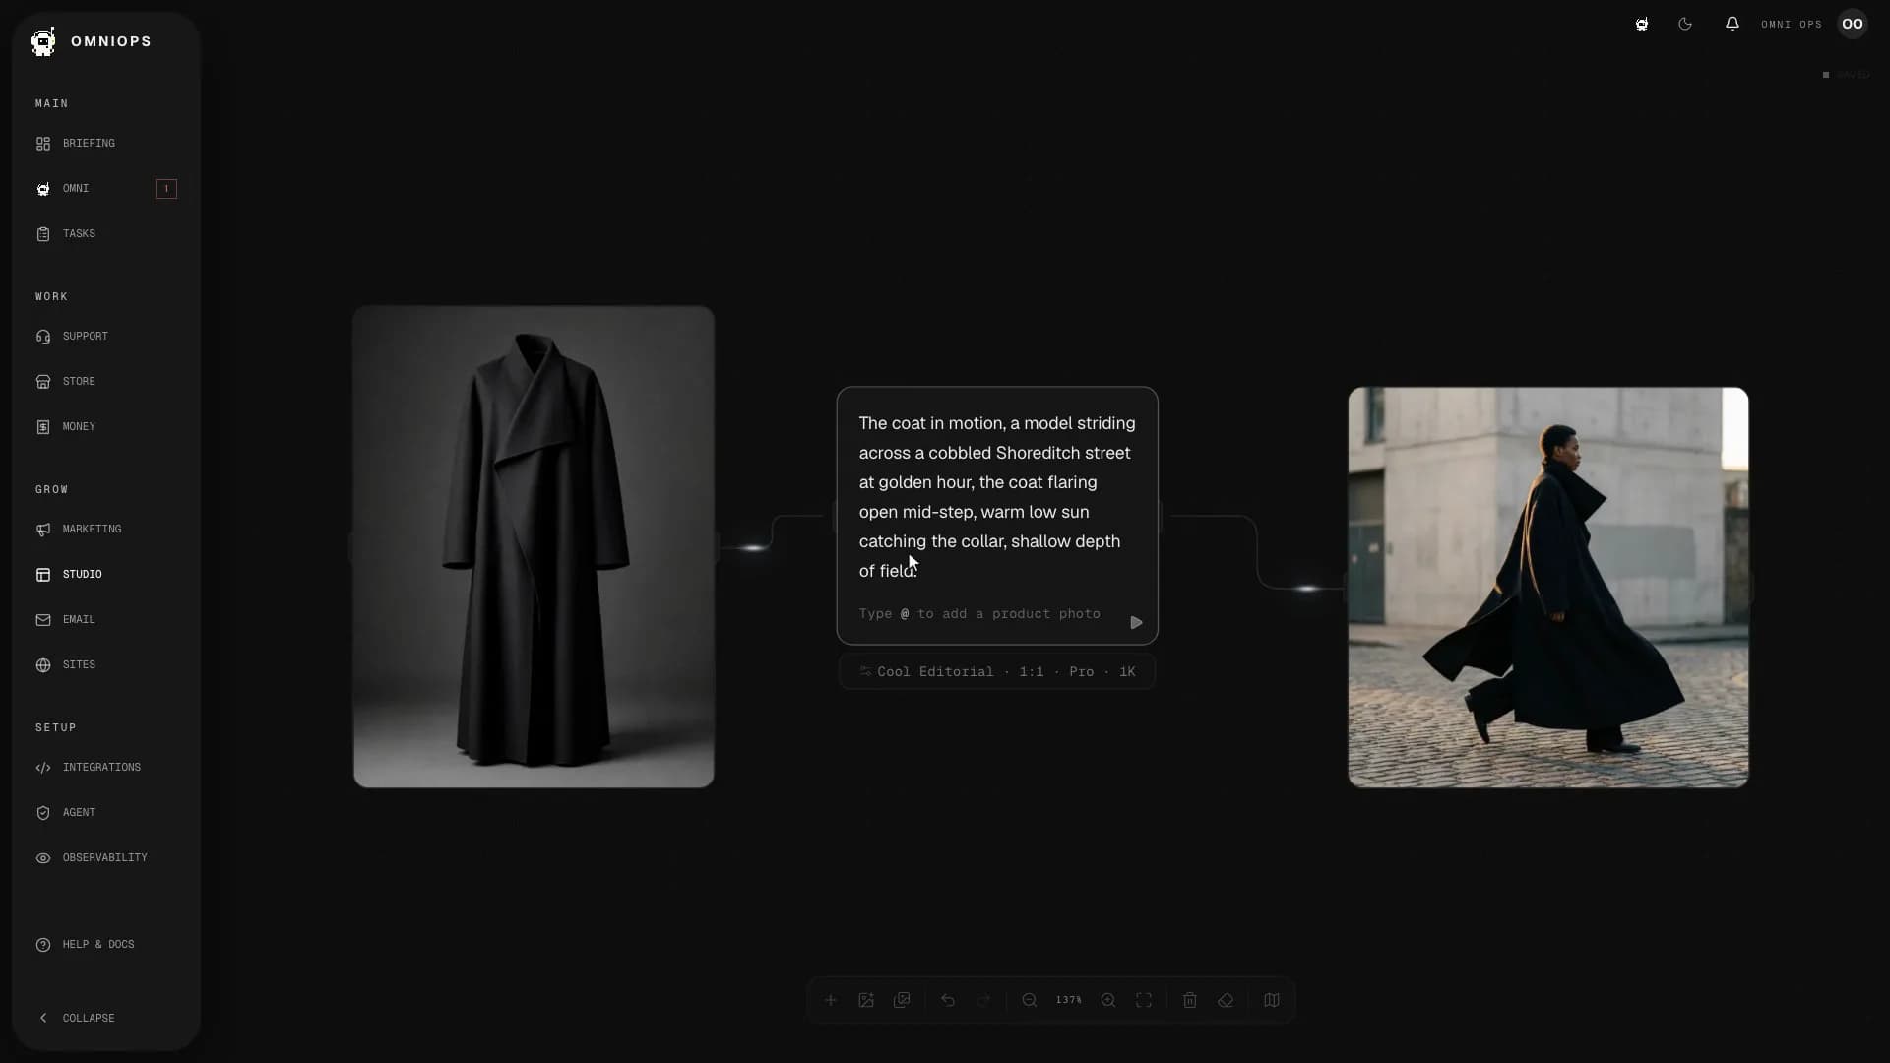This screenshot has width=1890, height=1063.
Task: Open notifications via the bell icon
Action: click(x=1732, y=24)
